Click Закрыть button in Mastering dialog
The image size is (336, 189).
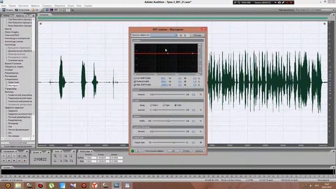[199, 151]
